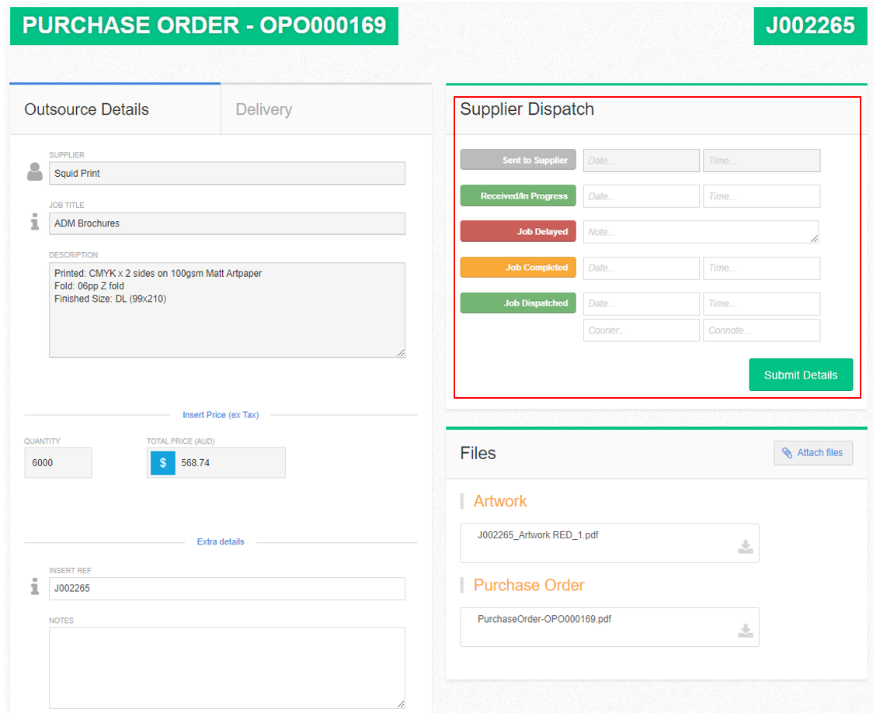Download the J002265_Artwork RED_1.pdf file icon

pyautogui.click(x=746, y=547)
